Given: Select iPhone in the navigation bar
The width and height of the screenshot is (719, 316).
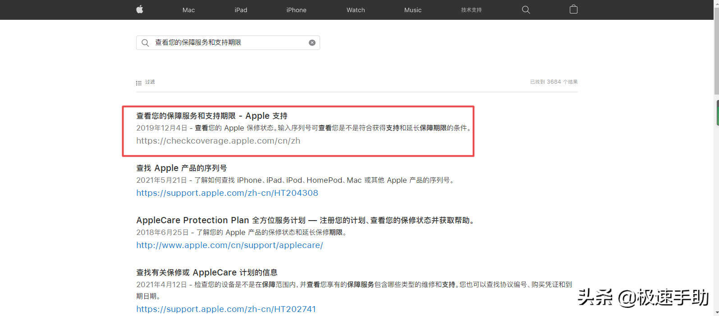Looking at the screenshot, I should 296,10.
